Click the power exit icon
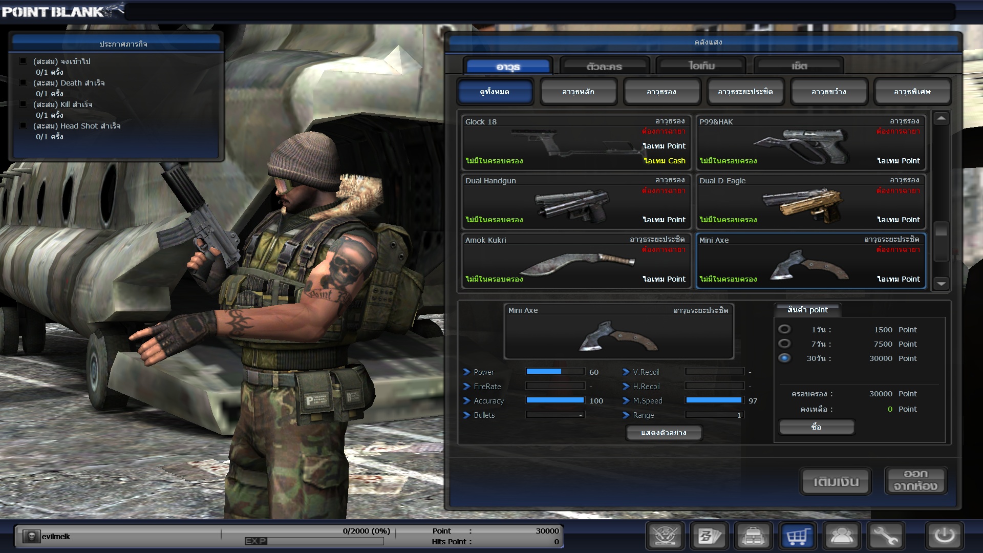Screen dimensions: 983x553 (944, 536)
